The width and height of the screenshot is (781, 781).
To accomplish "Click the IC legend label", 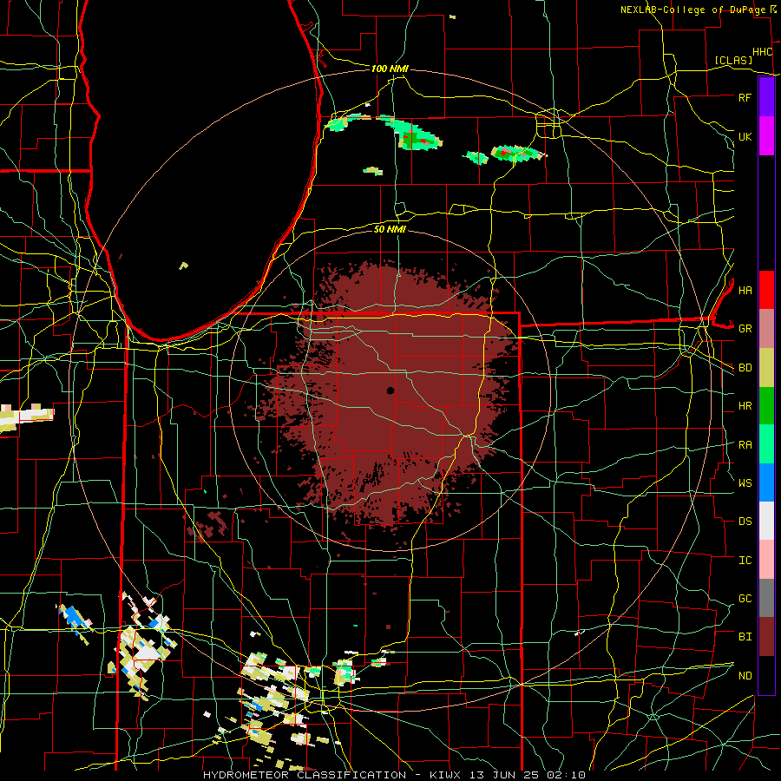I will click(x=745, y=560).
